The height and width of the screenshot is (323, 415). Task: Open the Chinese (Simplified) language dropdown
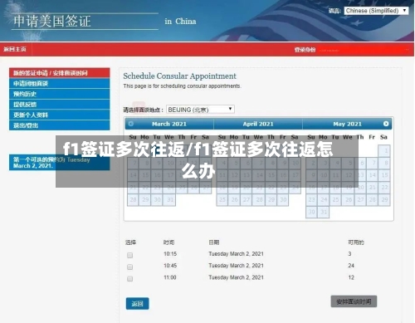[x=376, y=11]
